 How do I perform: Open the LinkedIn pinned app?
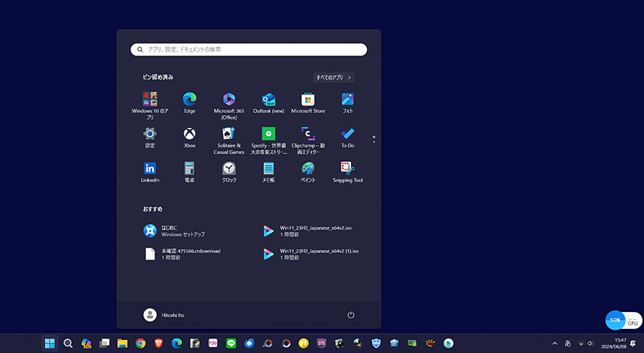(x=150, y=169)
